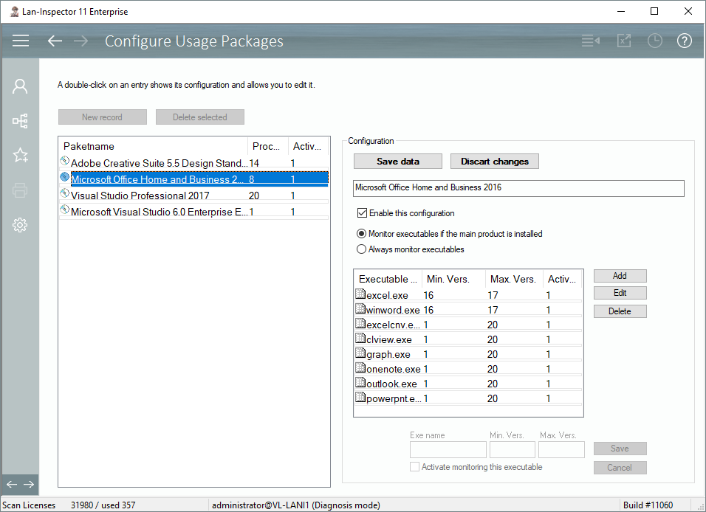Click the Save data button
706x512 pixels.
pos(397,162)
